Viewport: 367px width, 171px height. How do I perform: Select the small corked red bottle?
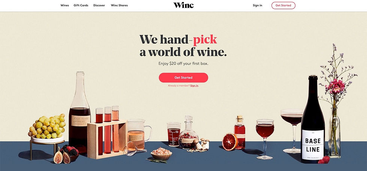point(240,132)
